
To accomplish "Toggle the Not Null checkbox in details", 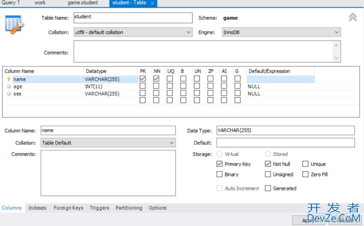I will tap(268, 164).
